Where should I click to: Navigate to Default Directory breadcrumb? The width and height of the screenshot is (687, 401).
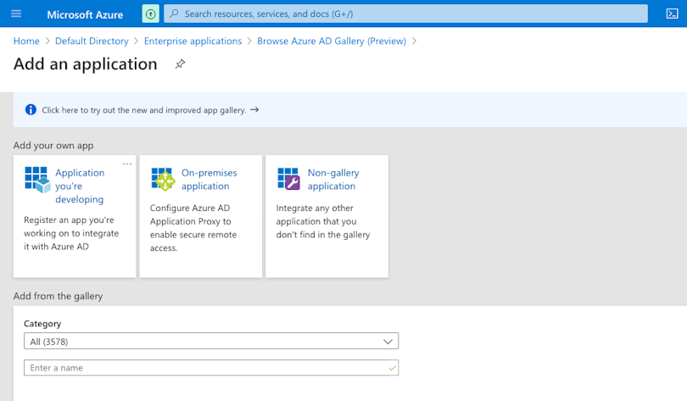(92, 41)
